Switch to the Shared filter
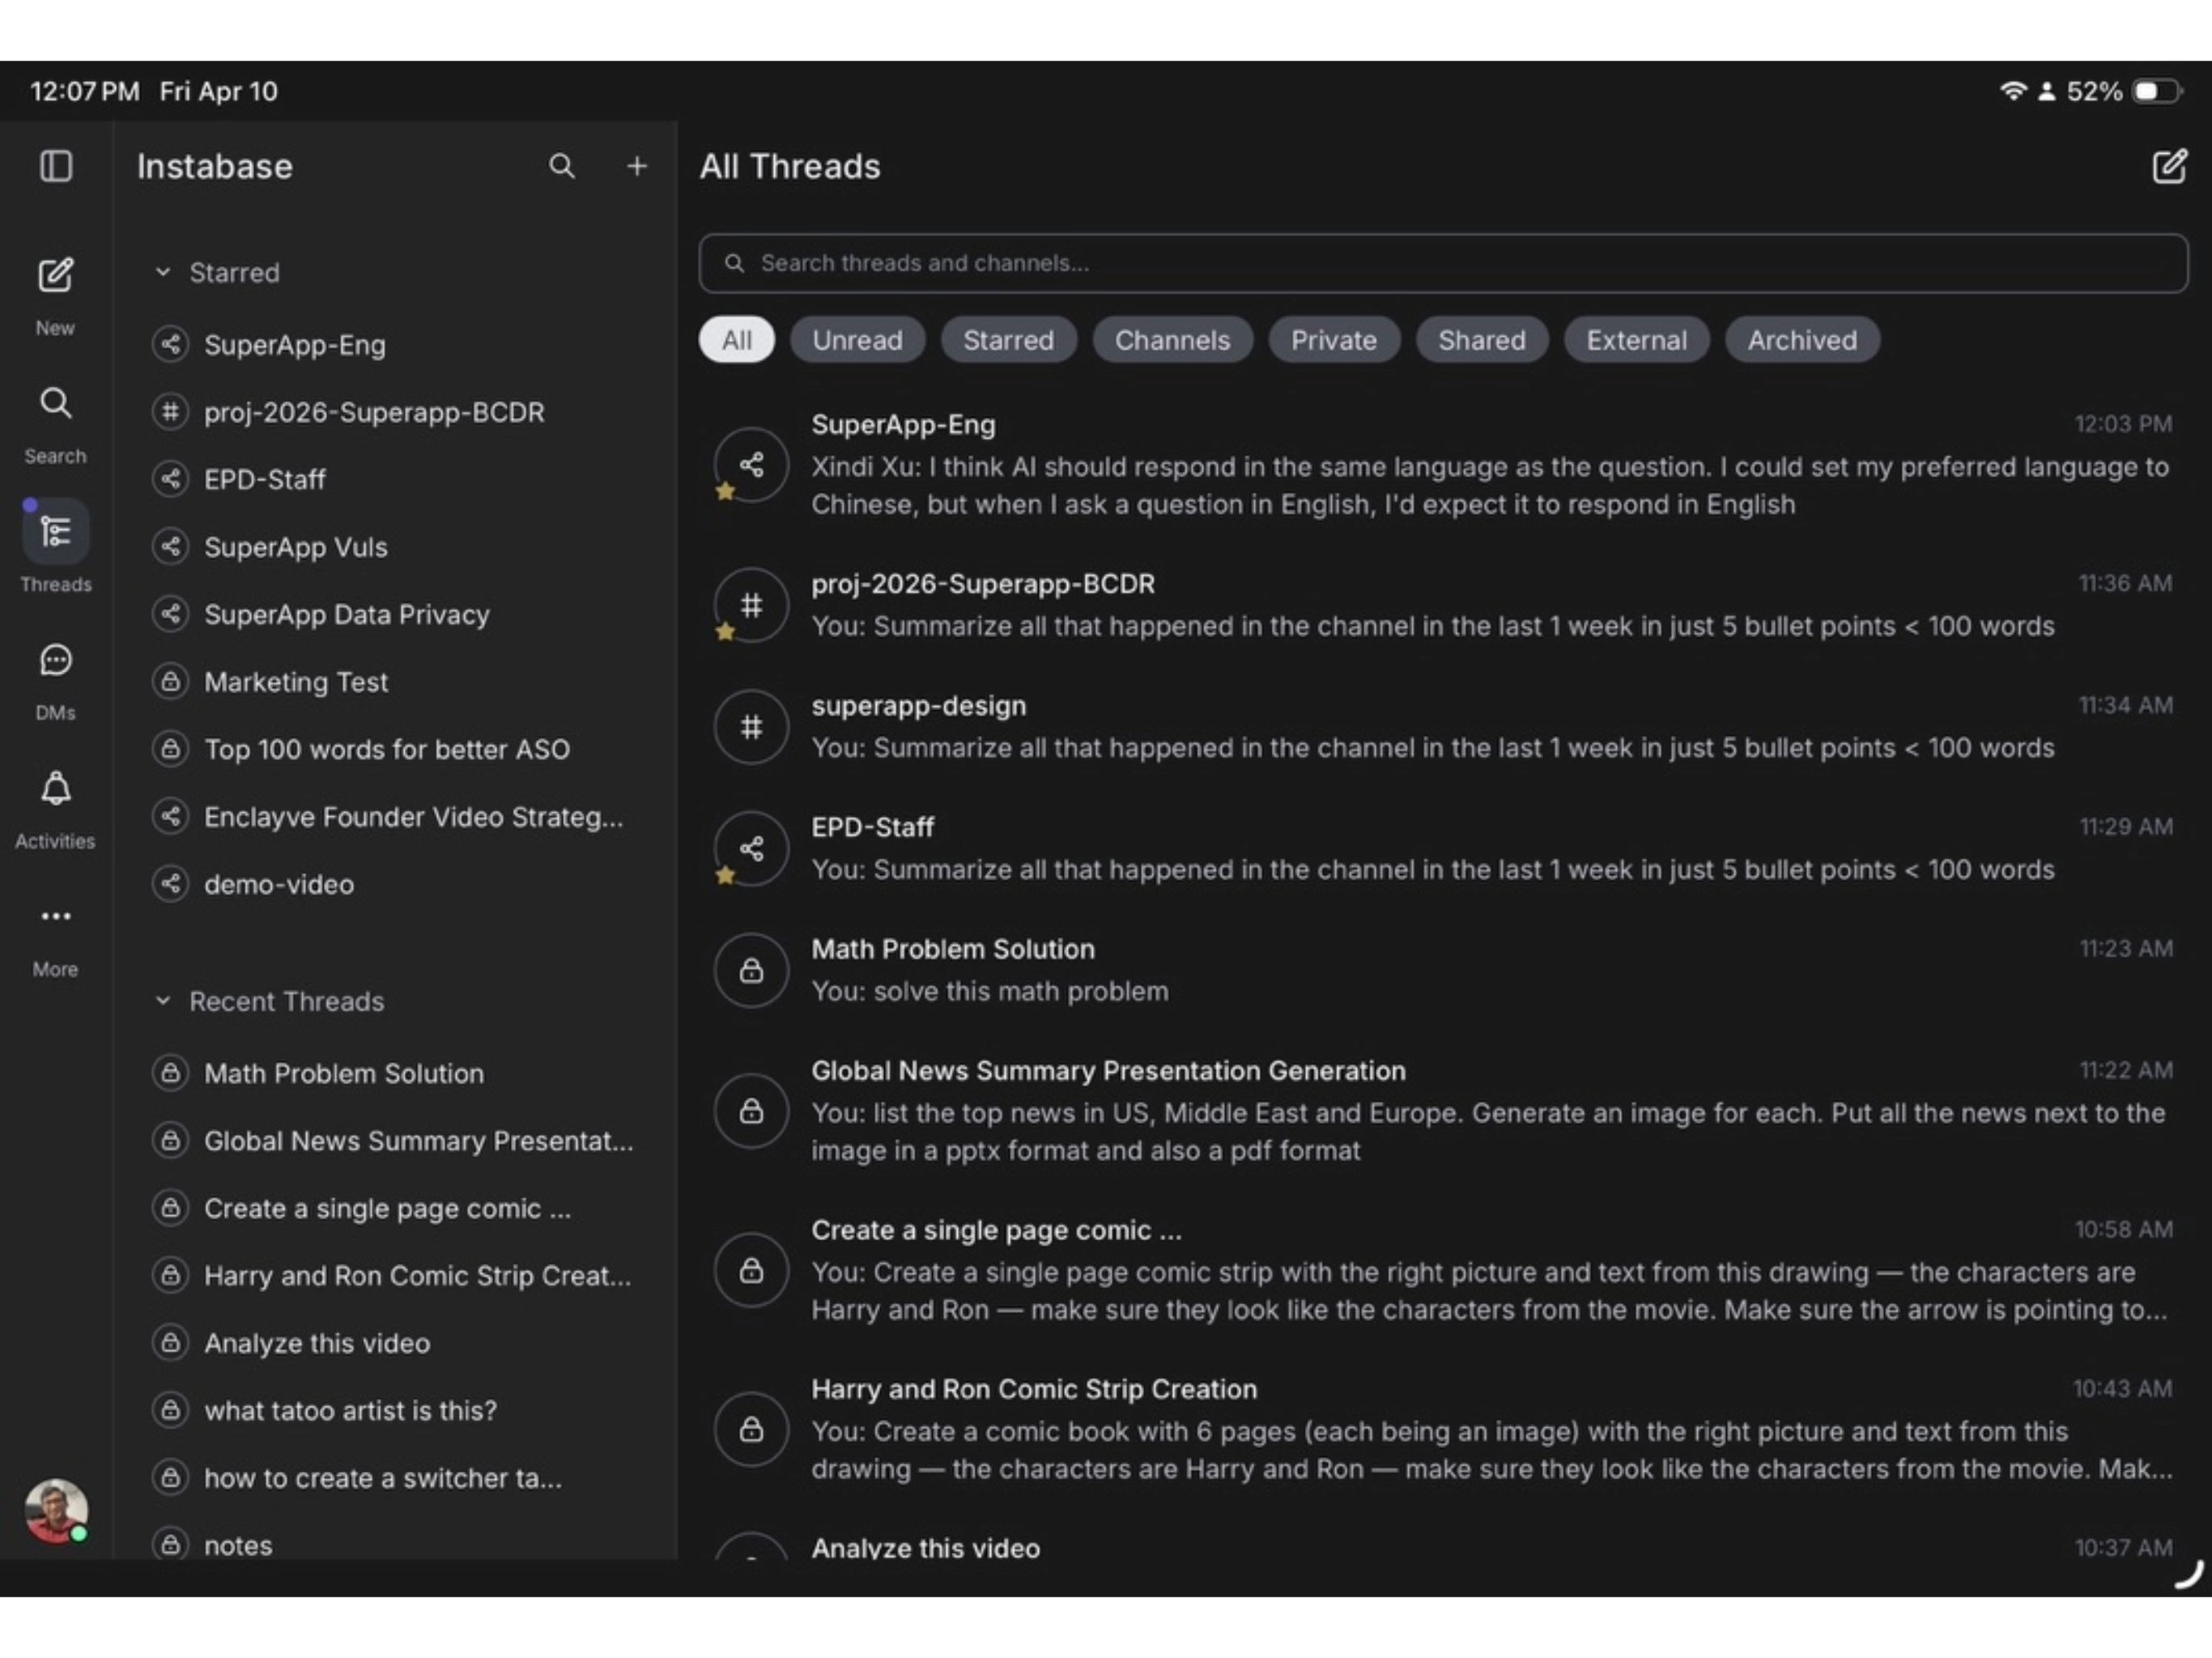Screen dimensions: 2212x1658 pos(1482,340)
